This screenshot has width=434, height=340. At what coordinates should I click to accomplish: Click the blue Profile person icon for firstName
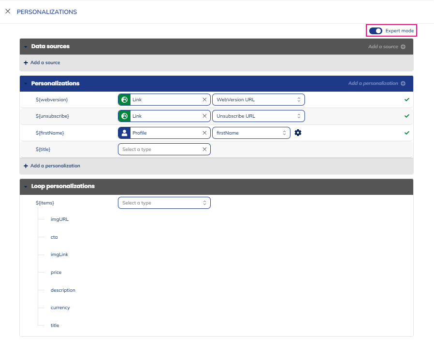tap(125, 133)
